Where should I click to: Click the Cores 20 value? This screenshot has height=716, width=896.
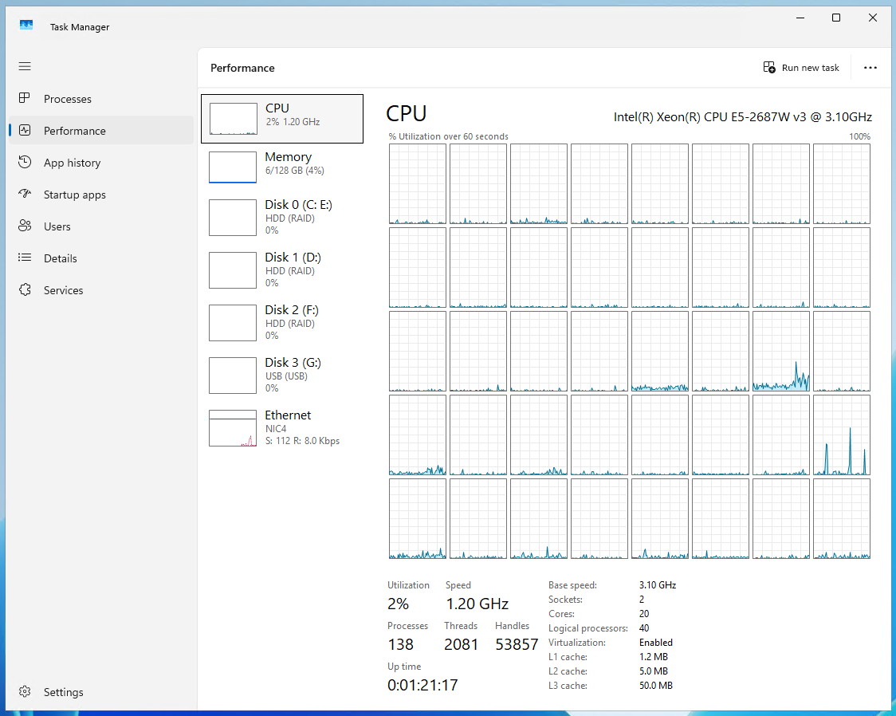coord(644,614)
